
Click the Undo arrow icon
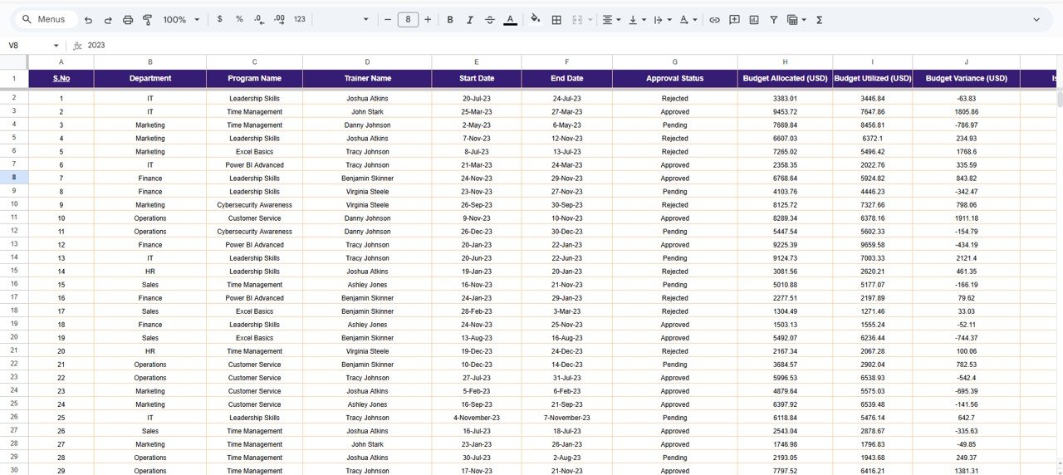point(88,20)
